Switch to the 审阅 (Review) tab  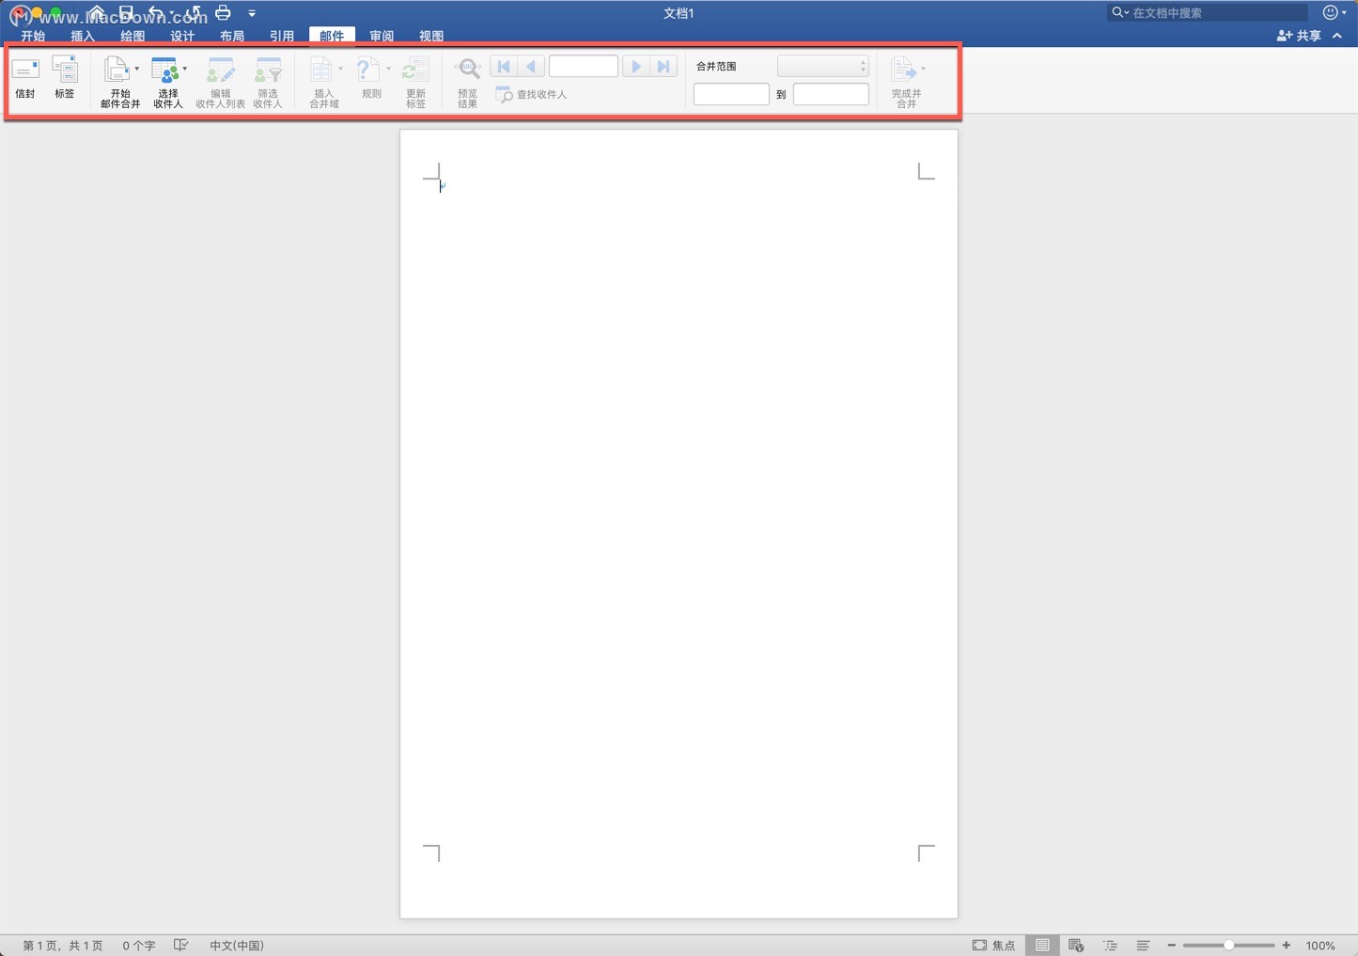coord(382,36)
